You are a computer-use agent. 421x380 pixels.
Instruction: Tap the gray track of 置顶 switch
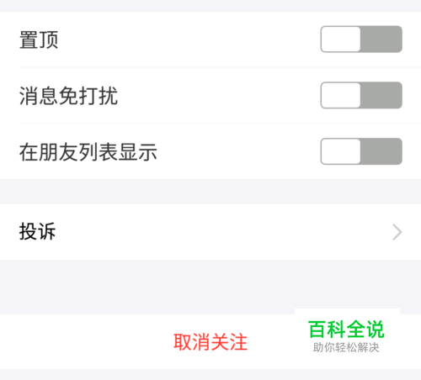[x=381, y=40]
